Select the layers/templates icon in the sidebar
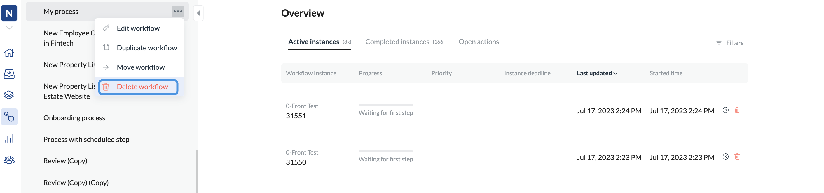 coord(9,94)
